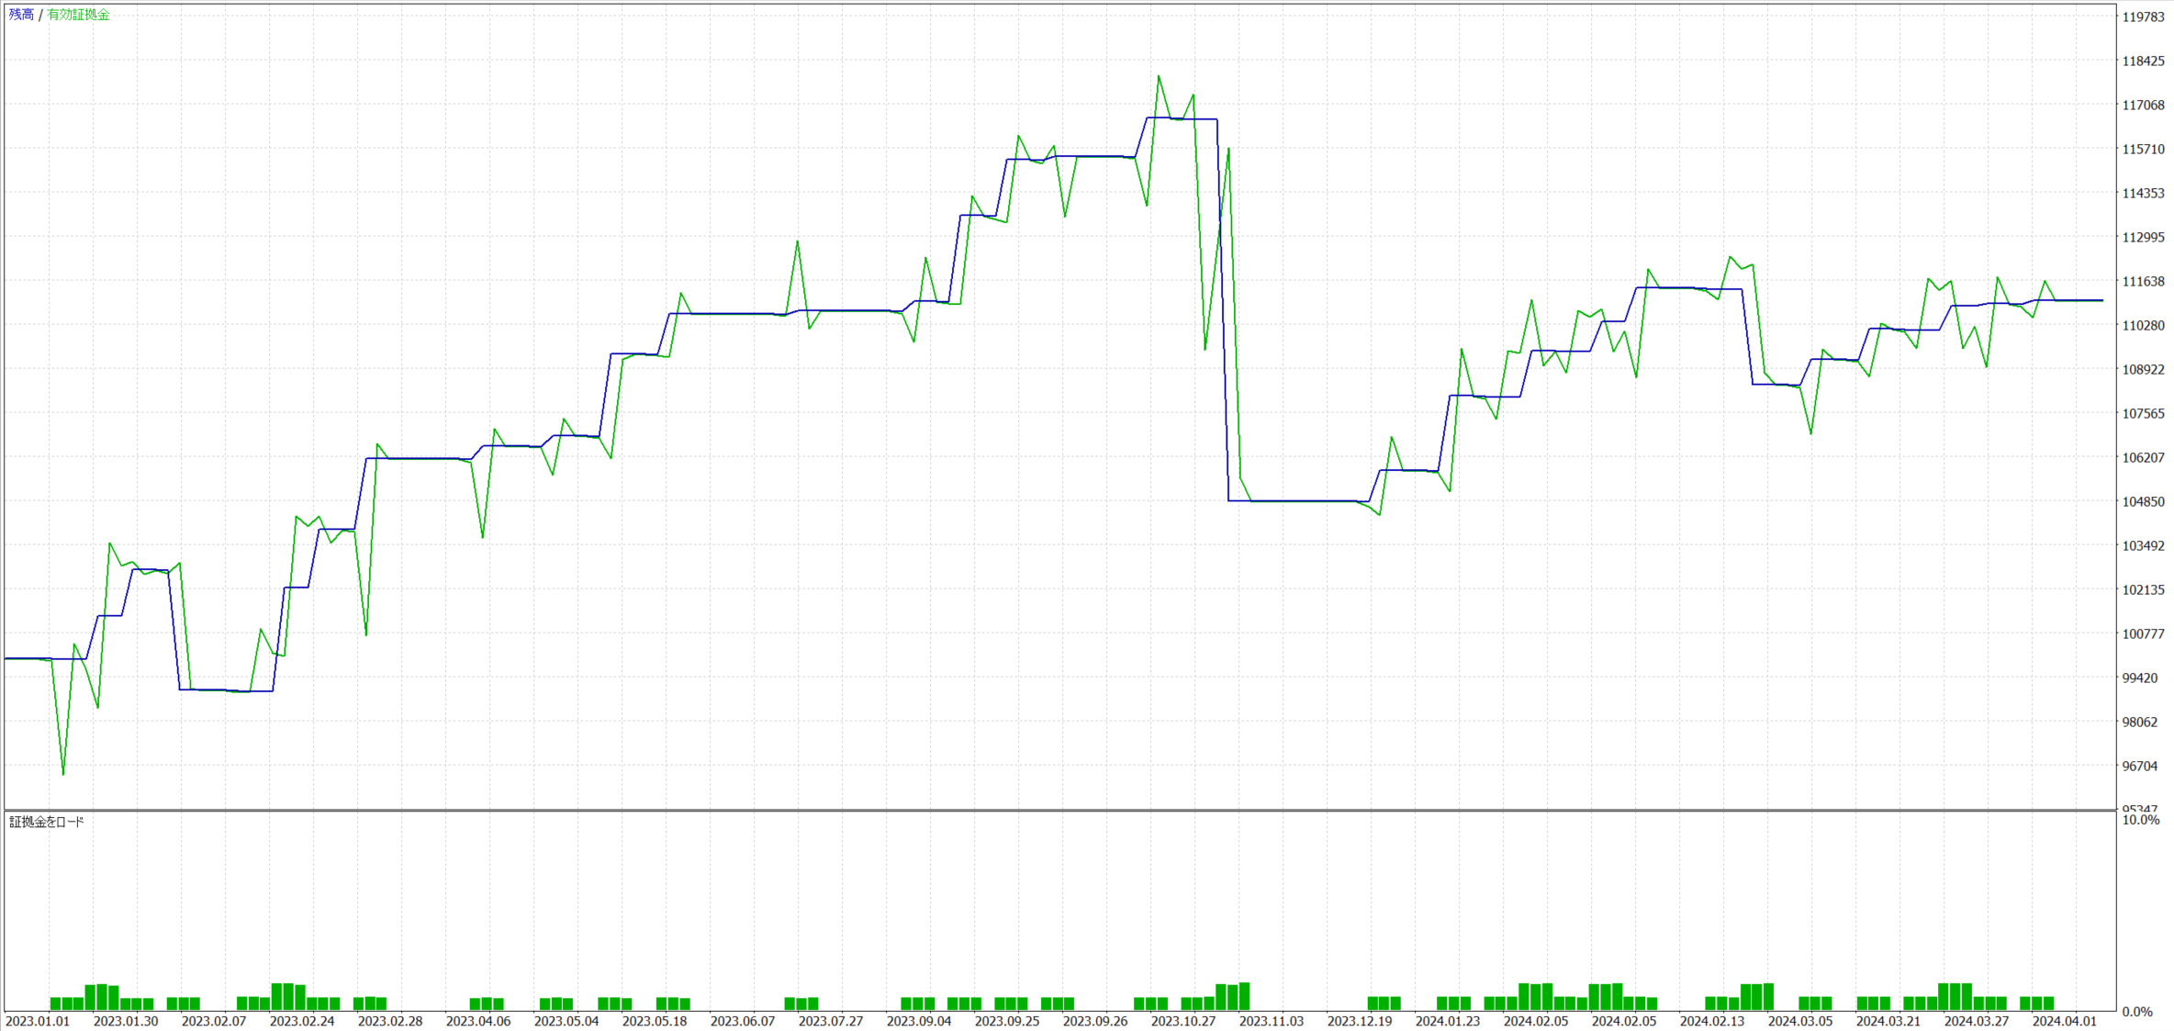Viewport: 2174px width, 1031px height.
Task: Click the divider between chart and margin panel
Action: tap(1056, 810)
